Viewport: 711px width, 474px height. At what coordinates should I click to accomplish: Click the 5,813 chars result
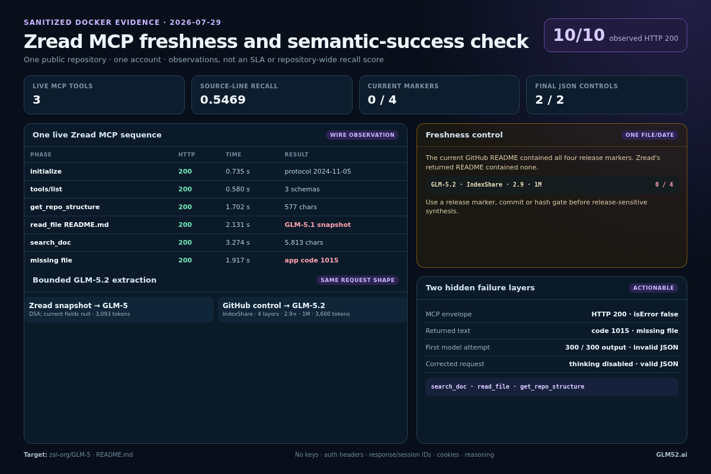(x=304, y=243)
